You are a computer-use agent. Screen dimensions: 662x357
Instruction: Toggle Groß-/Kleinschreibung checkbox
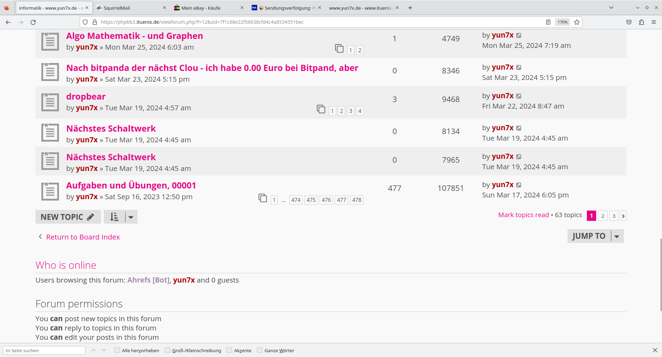pos(168,350)
